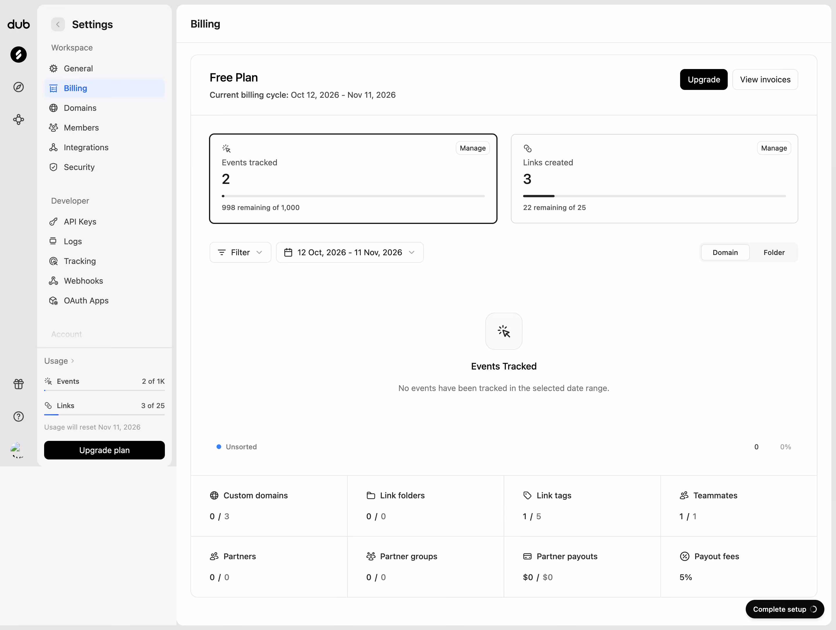Screen dimensions: 836x630
Task: Click View invoices
Action: [x=765, y=79]
